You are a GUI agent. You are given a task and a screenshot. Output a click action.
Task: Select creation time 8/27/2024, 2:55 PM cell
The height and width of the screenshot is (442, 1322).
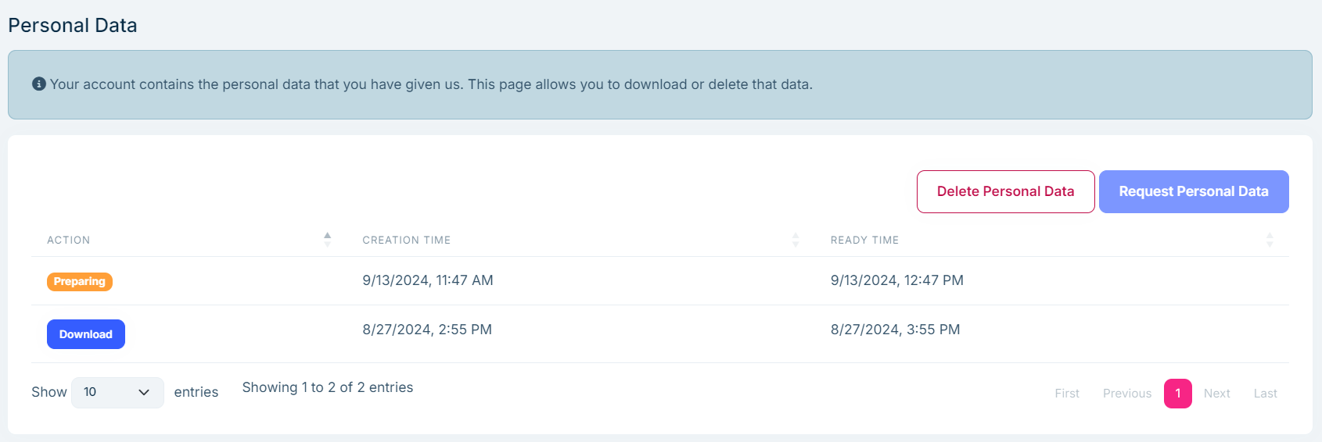(x=427, y=330)
